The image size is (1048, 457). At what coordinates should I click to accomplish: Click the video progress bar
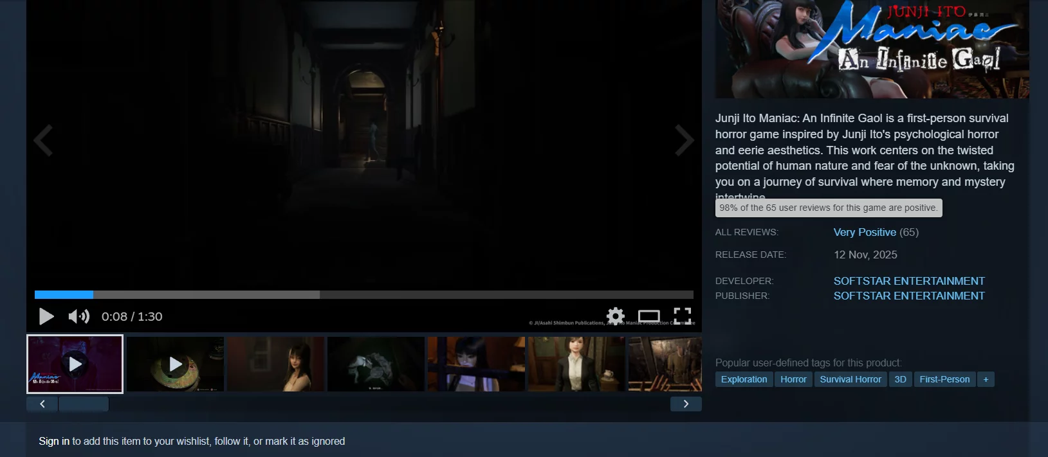pos(363,294)
